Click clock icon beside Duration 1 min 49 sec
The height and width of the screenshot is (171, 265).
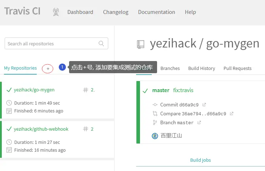tap(9, 103)
